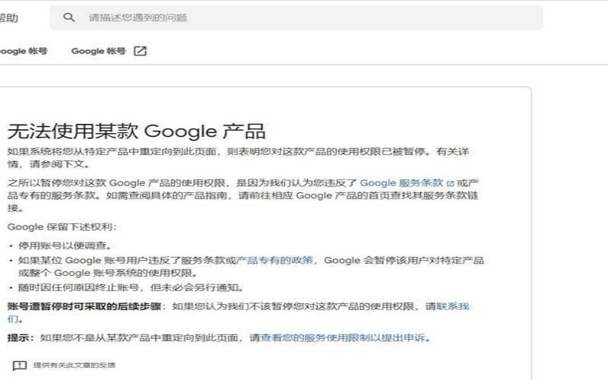Click the heading 无法使用某款 Google 产品

(x=137, y=131)
